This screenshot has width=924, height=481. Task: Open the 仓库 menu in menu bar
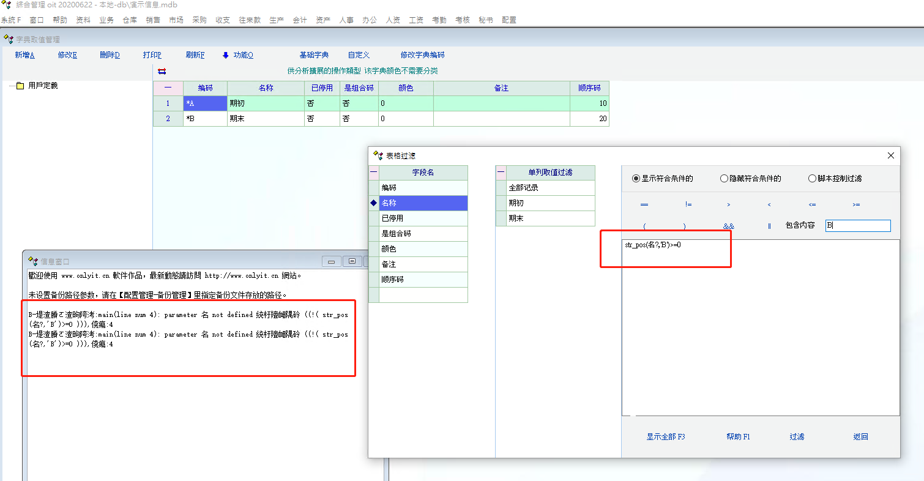130,20
